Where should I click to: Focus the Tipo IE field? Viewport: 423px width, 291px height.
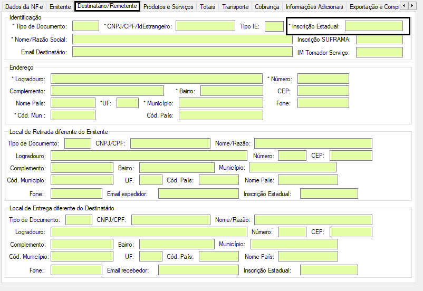coord(274,26)
